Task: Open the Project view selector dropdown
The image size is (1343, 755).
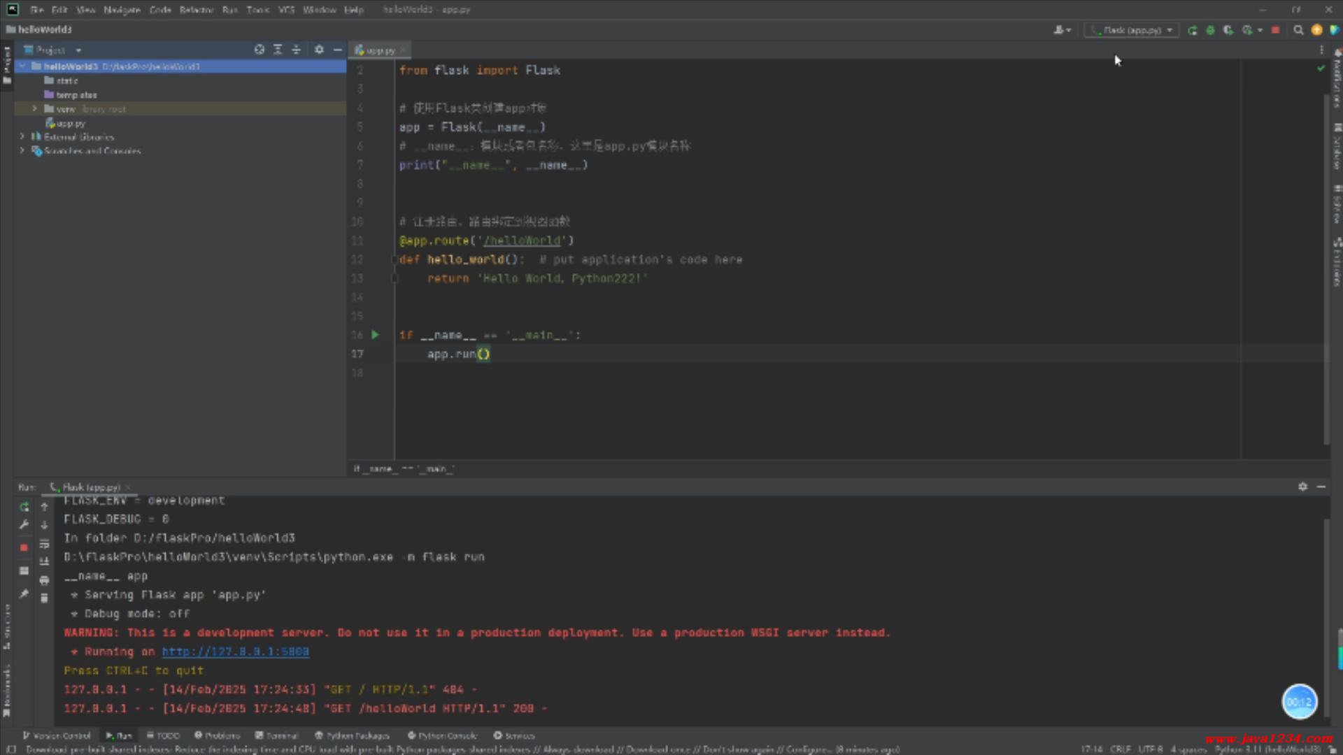Action: tap(53, 50)
